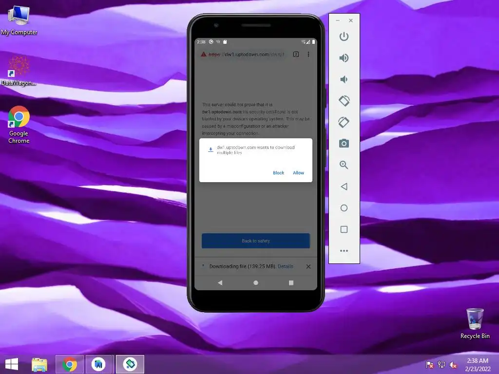Image resolution: width=499 pixels, height=374 pixels.
Task: Tap the phone's on-screen Recents button
Action: click(x=291, y=283)
